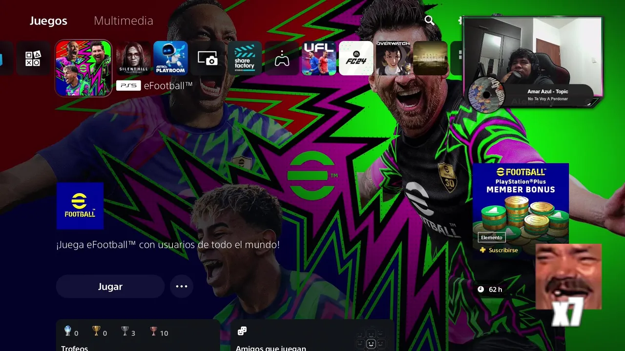Select the UFL game tile
The width and height of the screenshot is (625, 351).
pyautogui.click(x=319, y=58)
